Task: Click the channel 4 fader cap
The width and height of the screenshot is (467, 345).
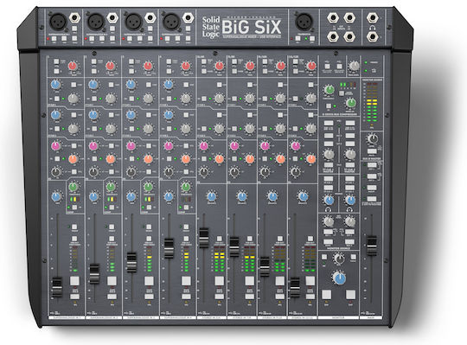Action: pyautogui.click(x=169, y=248)
